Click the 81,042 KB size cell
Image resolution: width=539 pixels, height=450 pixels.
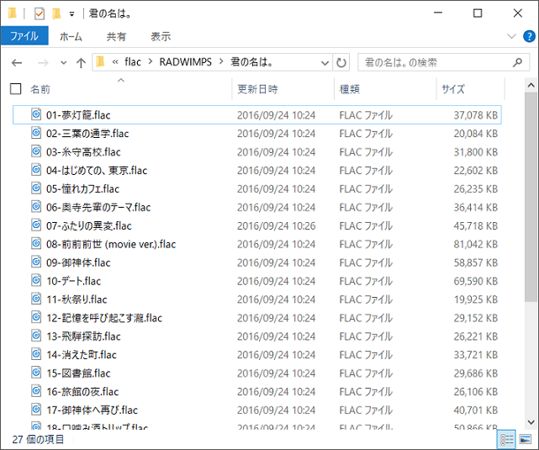coord(475,244)
